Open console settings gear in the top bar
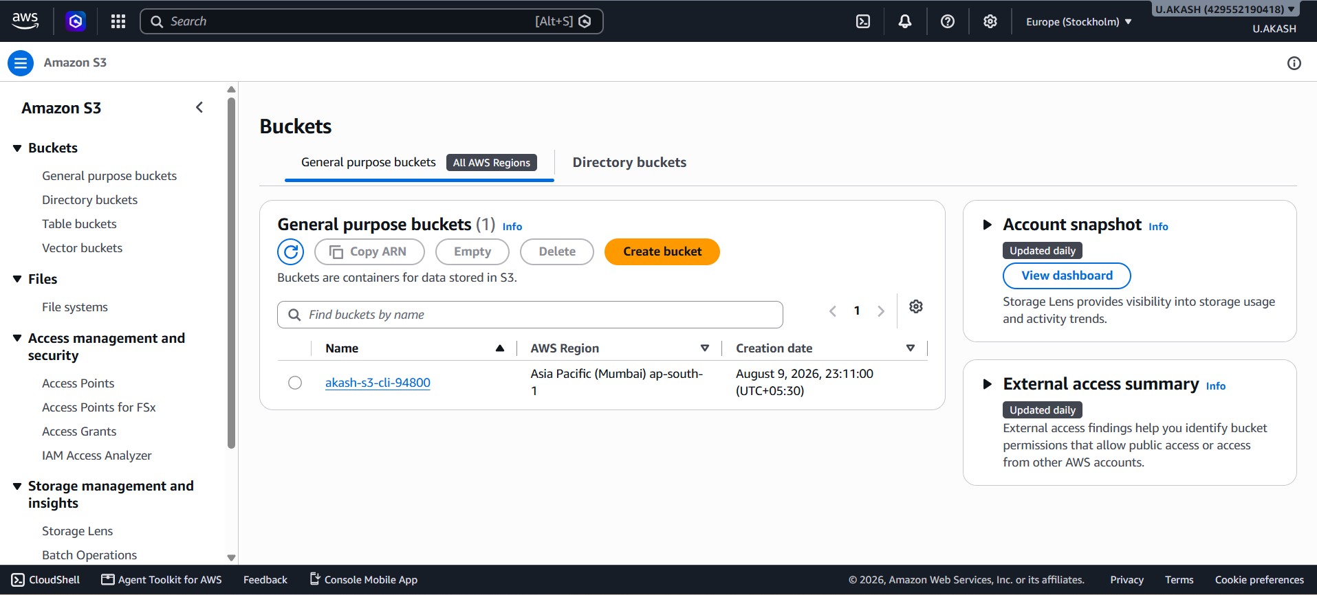Viewport: 1317px width, 595px height. (990, 21)
